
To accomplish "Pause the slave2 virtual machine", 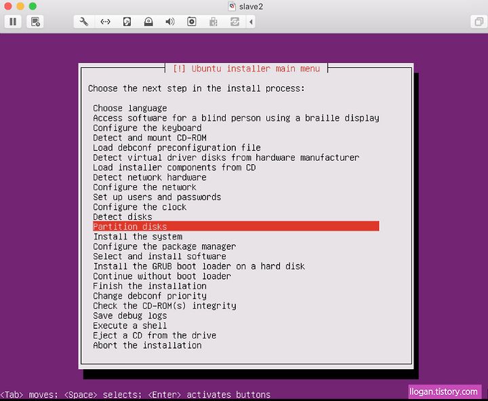I will point(13,22).
